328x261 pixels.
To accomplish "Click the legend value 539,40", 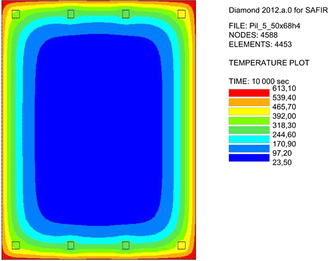I will [284, 98].
